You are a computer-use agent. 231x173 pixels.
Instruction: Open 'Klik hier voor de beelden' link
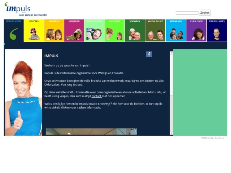128,104
